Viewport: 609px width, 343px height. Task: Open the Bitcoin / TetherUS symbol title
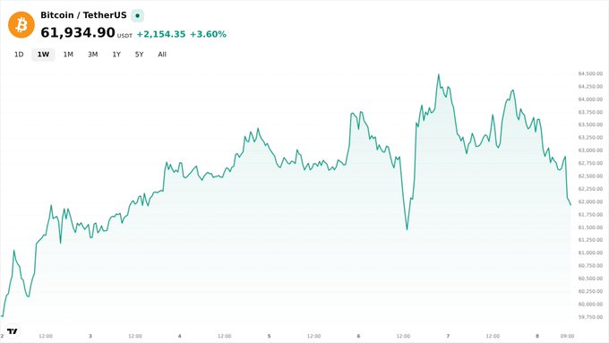[x=83, y=15]
